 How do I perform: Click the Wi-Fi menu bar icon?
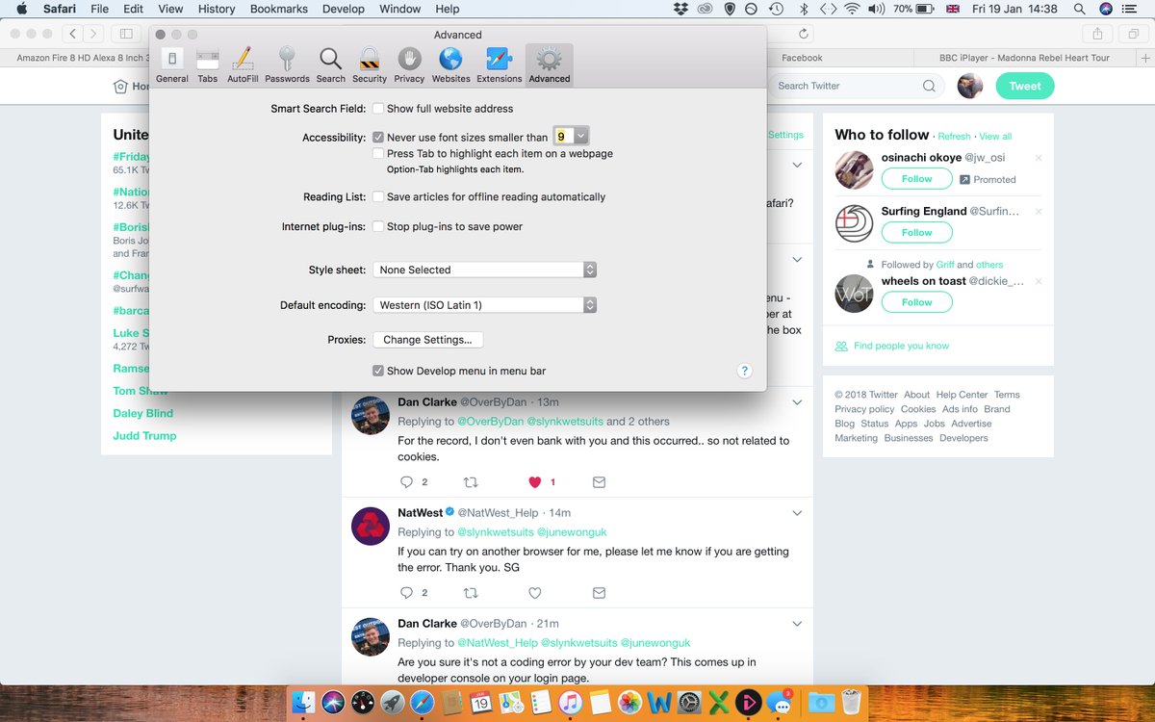point(852,9)
